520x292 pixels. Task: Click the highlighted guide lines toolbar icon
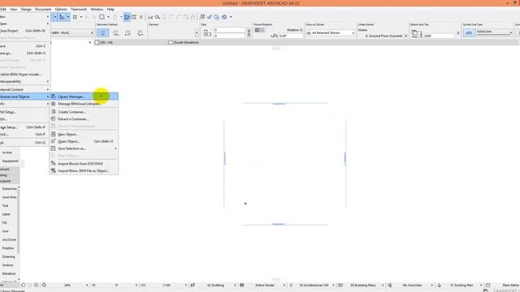tap(62, 17)
